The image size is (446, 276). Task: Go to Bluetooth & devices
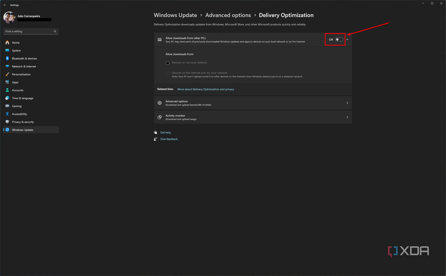[31, 58]
